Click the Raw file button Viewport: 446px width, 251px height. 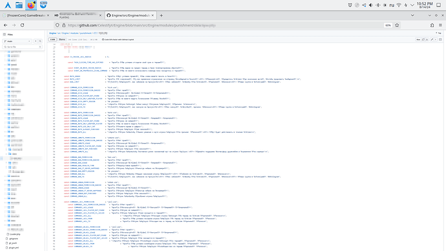pyautogui.click(x=418, y=39)
